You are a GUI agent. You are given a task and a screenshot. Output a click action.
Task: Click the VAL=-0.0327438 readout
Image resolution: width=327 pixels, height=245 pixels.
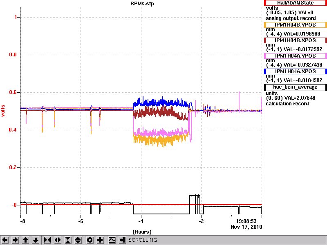coord(303,65)
